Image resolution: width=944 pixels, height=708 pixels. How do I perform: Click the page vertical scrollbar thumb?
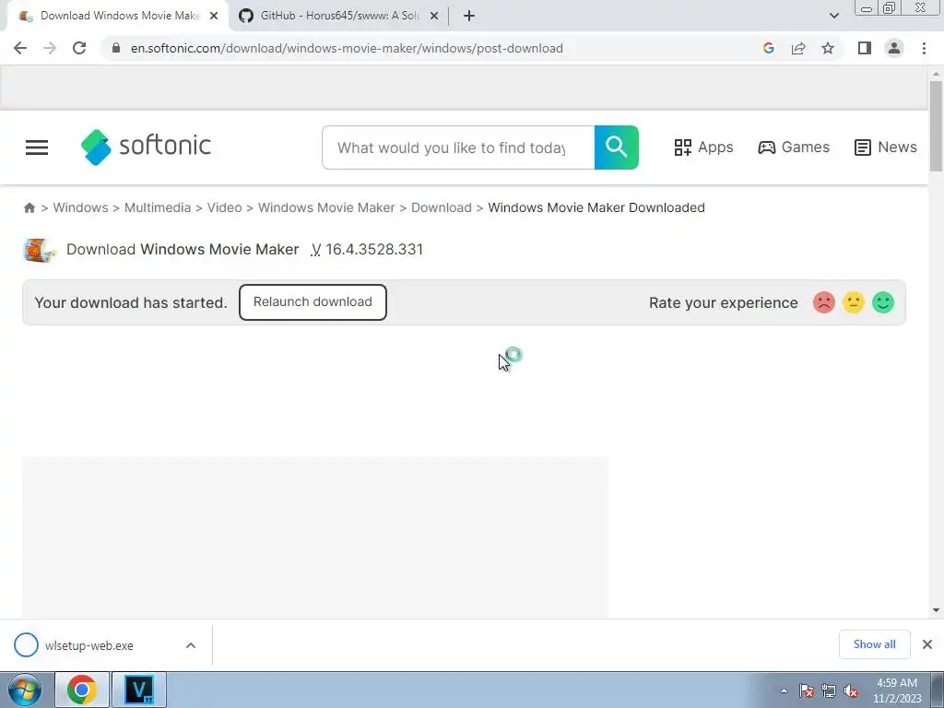coord(936,125)
